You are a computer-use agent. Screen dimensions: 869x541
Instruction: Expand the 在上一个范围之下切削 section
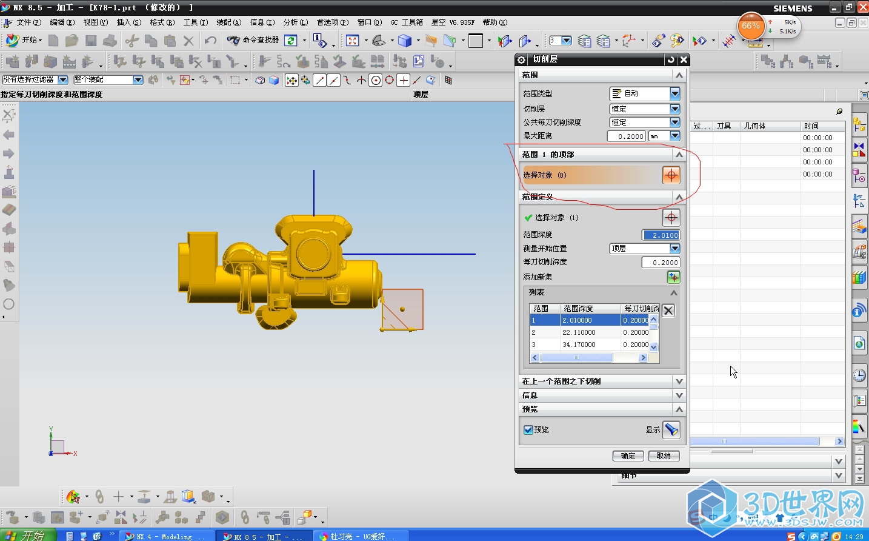pos(679,381)
